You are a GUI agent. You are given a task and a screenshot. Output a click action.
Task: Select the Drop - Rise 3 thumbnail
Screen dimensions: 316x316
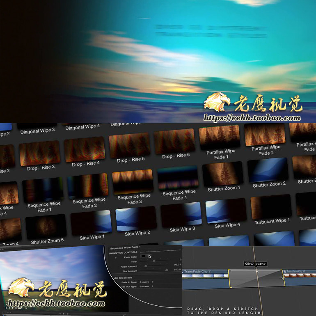click(x=40, y=153)
